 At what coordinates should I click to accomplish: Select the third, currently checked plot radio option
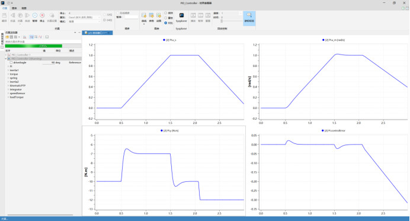165,23
